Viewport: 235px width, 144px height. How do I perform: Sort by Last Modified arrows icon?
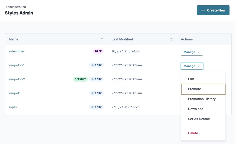(x=171, y=39)
